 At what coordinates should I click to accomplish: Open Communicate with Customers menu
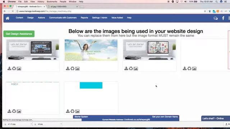63,18
